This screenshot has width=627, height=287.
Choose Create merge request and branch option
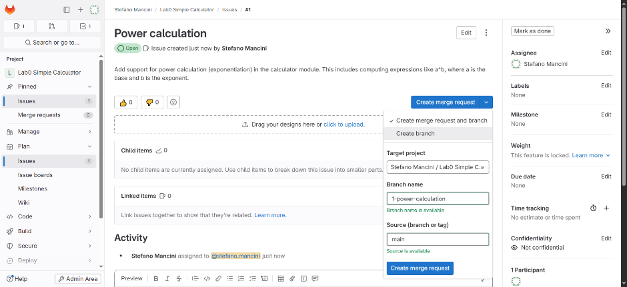click(441, 121)
